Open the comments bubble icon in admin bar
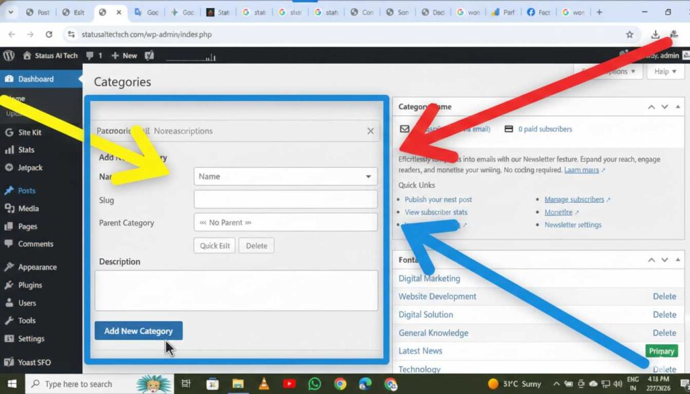Image resolution: width=690 pixels, height=394 pixels. pyautogui.click(x=90, y=56)
